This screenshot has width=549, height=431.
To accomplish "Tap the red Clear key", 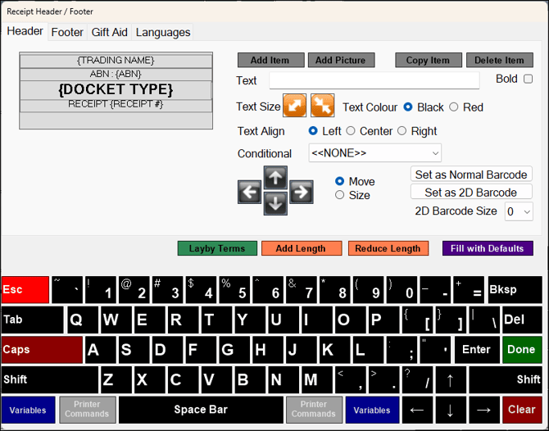I will pos(522,410).
